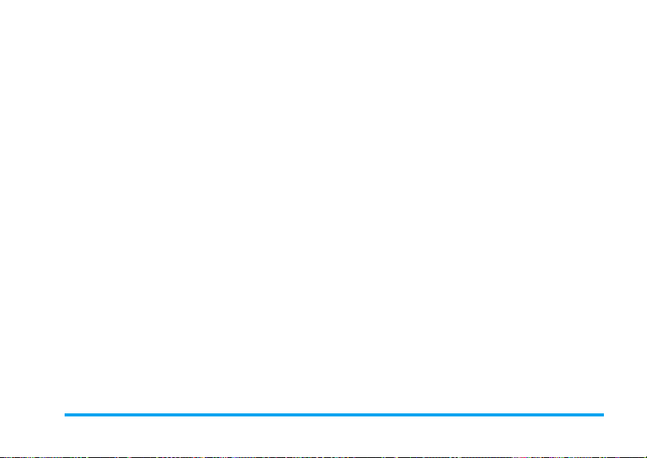Click the right quarter of the blue bar
647x458 pixels.
click(469, 415)
